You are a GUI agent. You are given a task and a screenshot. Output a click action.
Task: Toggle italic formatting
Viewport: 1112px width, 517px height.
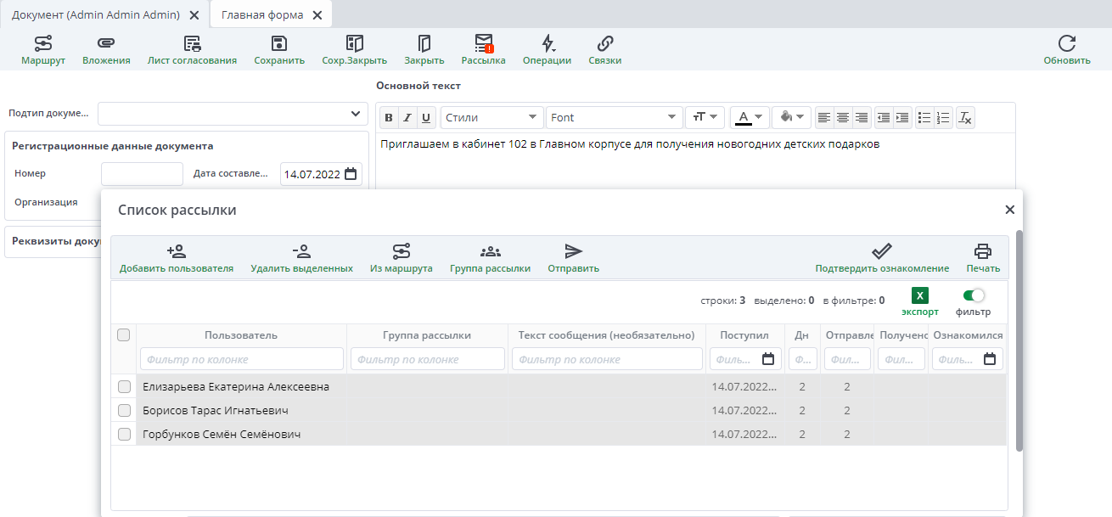pos(407,118)
